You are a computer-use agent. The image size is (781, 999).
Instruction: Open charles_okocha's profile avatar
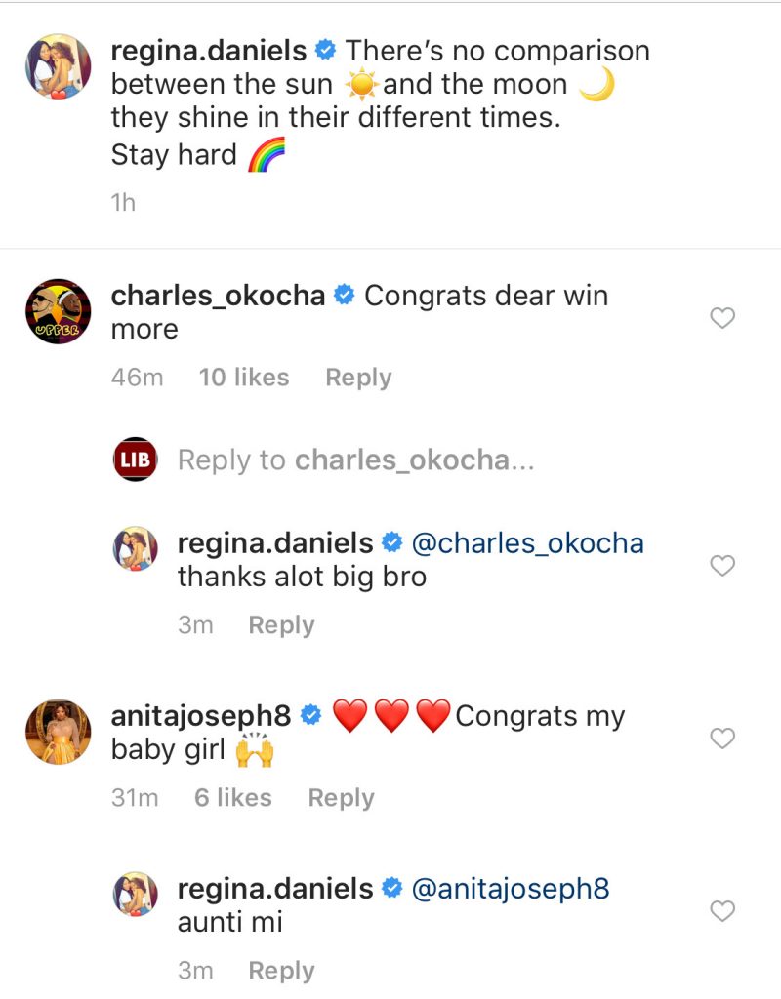[x=59, y=310]
